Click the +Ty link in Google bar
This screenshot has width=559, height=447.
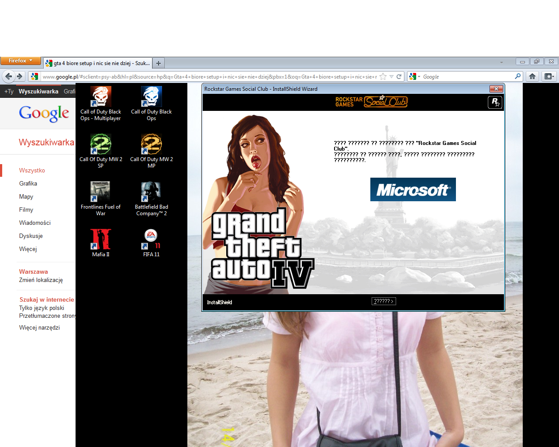(x=9, y=91)
